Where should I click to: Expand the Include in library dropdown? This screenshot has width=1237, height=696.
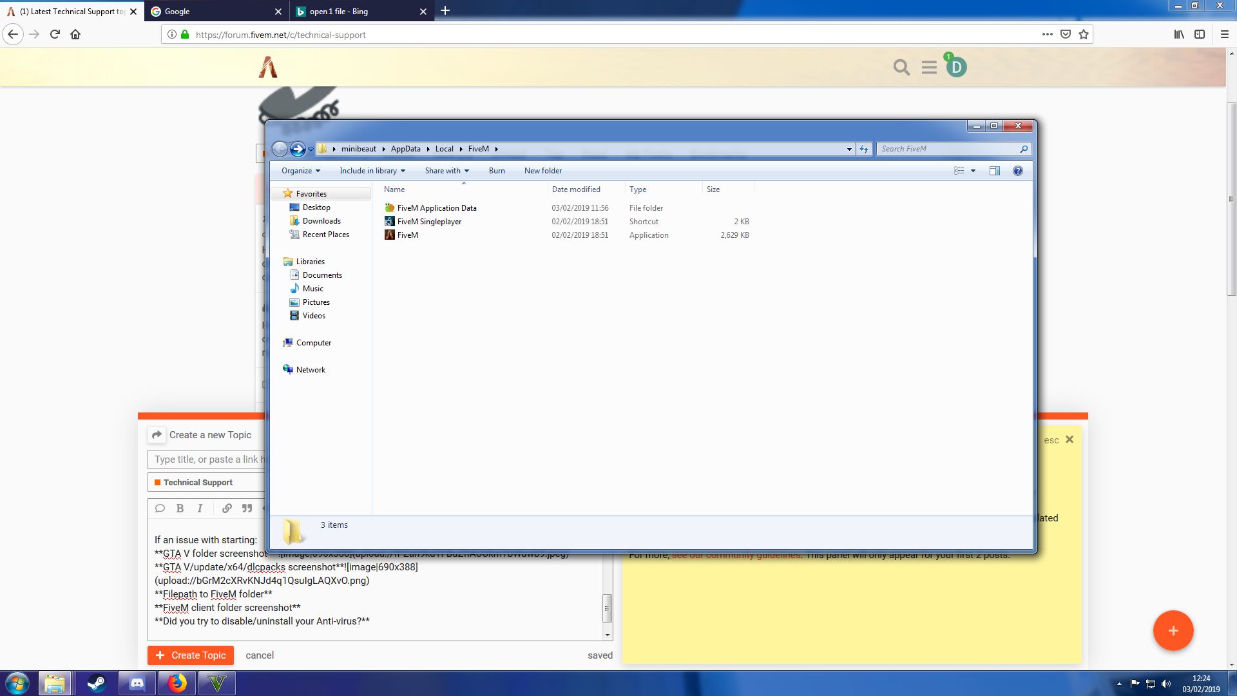[372, 171]
